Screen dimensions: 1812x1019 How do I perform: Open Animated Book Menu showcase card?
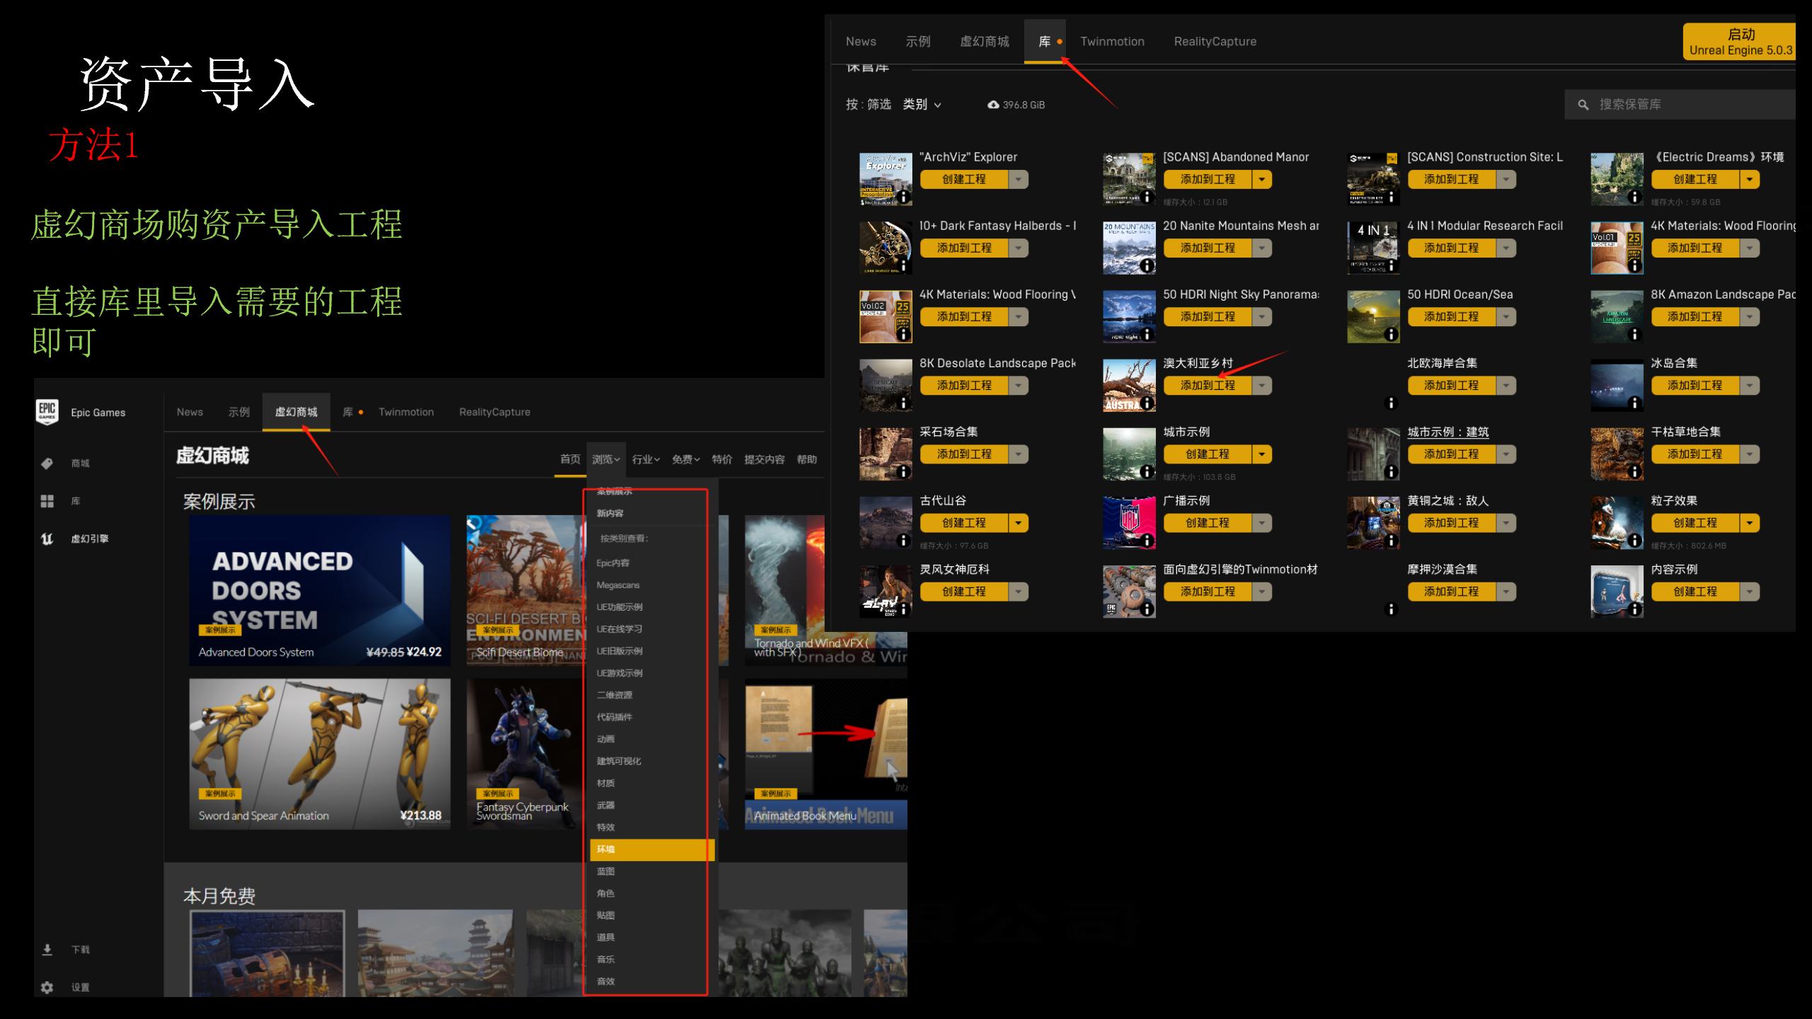pos(825,754)
